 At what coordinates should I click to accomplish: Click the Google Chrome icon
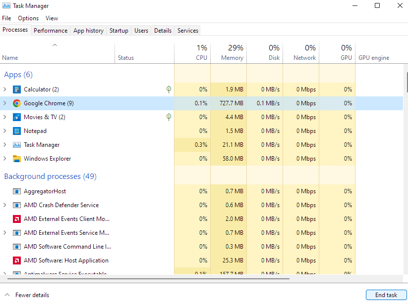(17, 103)
